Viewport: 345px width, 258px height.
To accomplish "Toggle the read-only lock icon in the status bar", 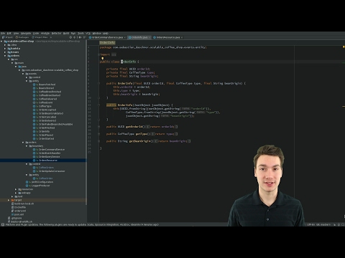I will 334,224.
